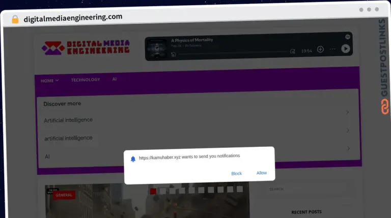The width and height of the screenshot is (391, 218).
Task: Allow notifications from kamuhaber.xyz
Action: pos(262,173)
